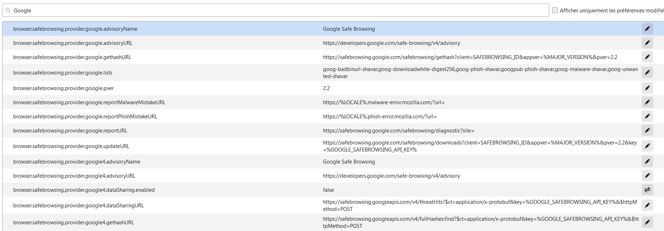Click the 'false' value of dataSharing.enabled
664x231 pixels.
pyautogui.click(x=328, y=190)
